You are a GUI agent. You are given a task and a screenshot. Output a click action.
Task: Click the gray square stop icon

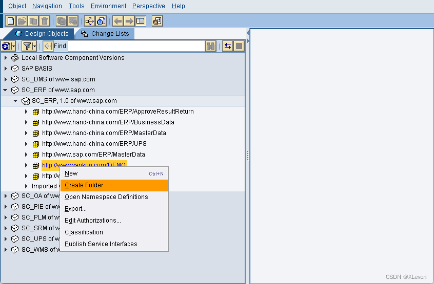coord(239,46)
